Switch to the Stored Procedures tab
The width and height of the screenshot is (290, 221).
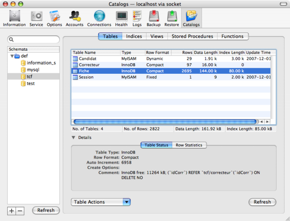[x=192, y=36]
